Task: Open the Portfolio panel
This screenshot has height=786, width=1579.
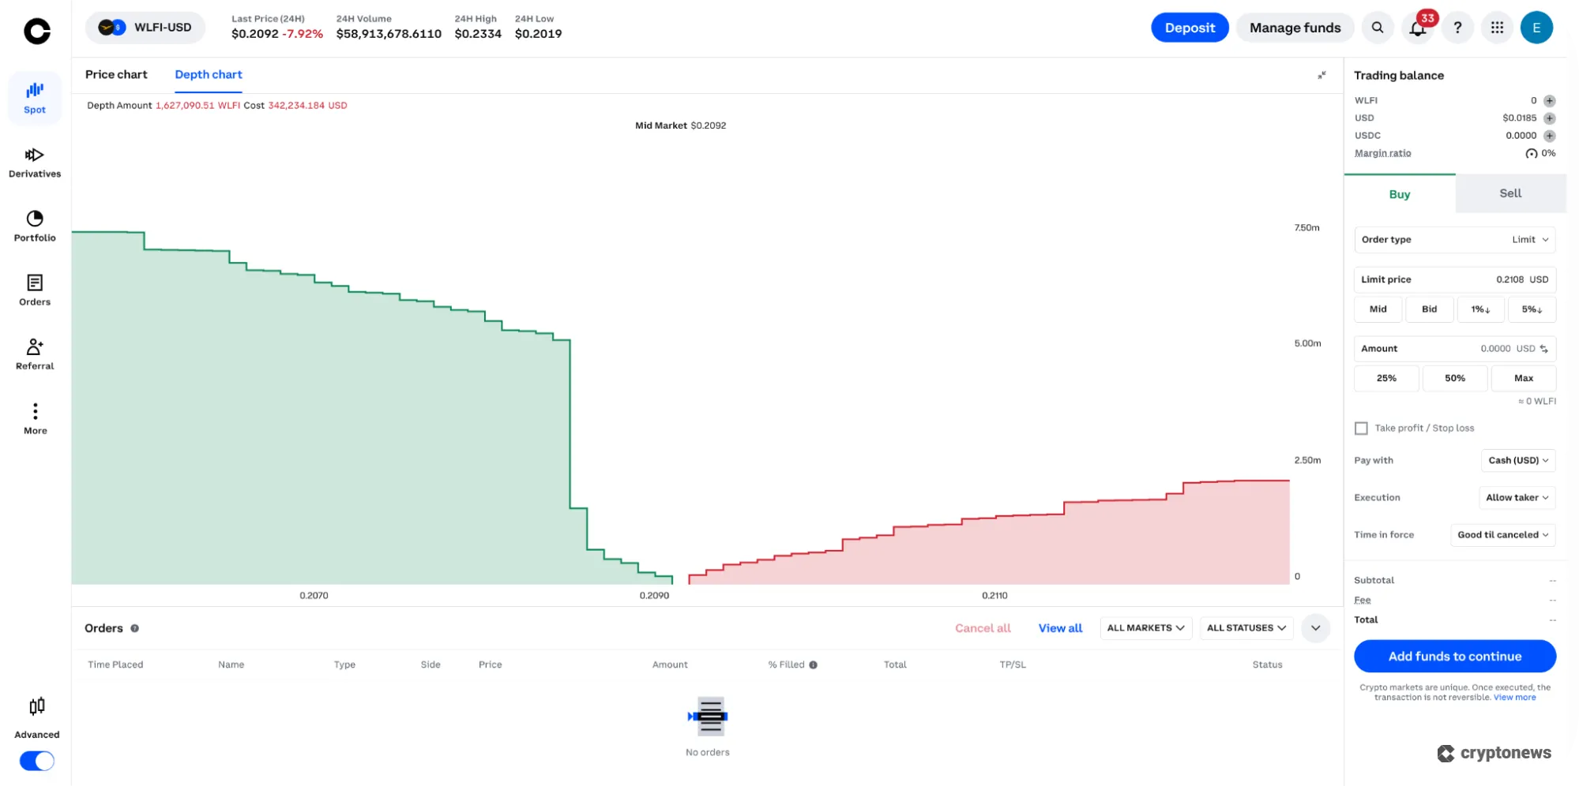Action: coord(34,223)
